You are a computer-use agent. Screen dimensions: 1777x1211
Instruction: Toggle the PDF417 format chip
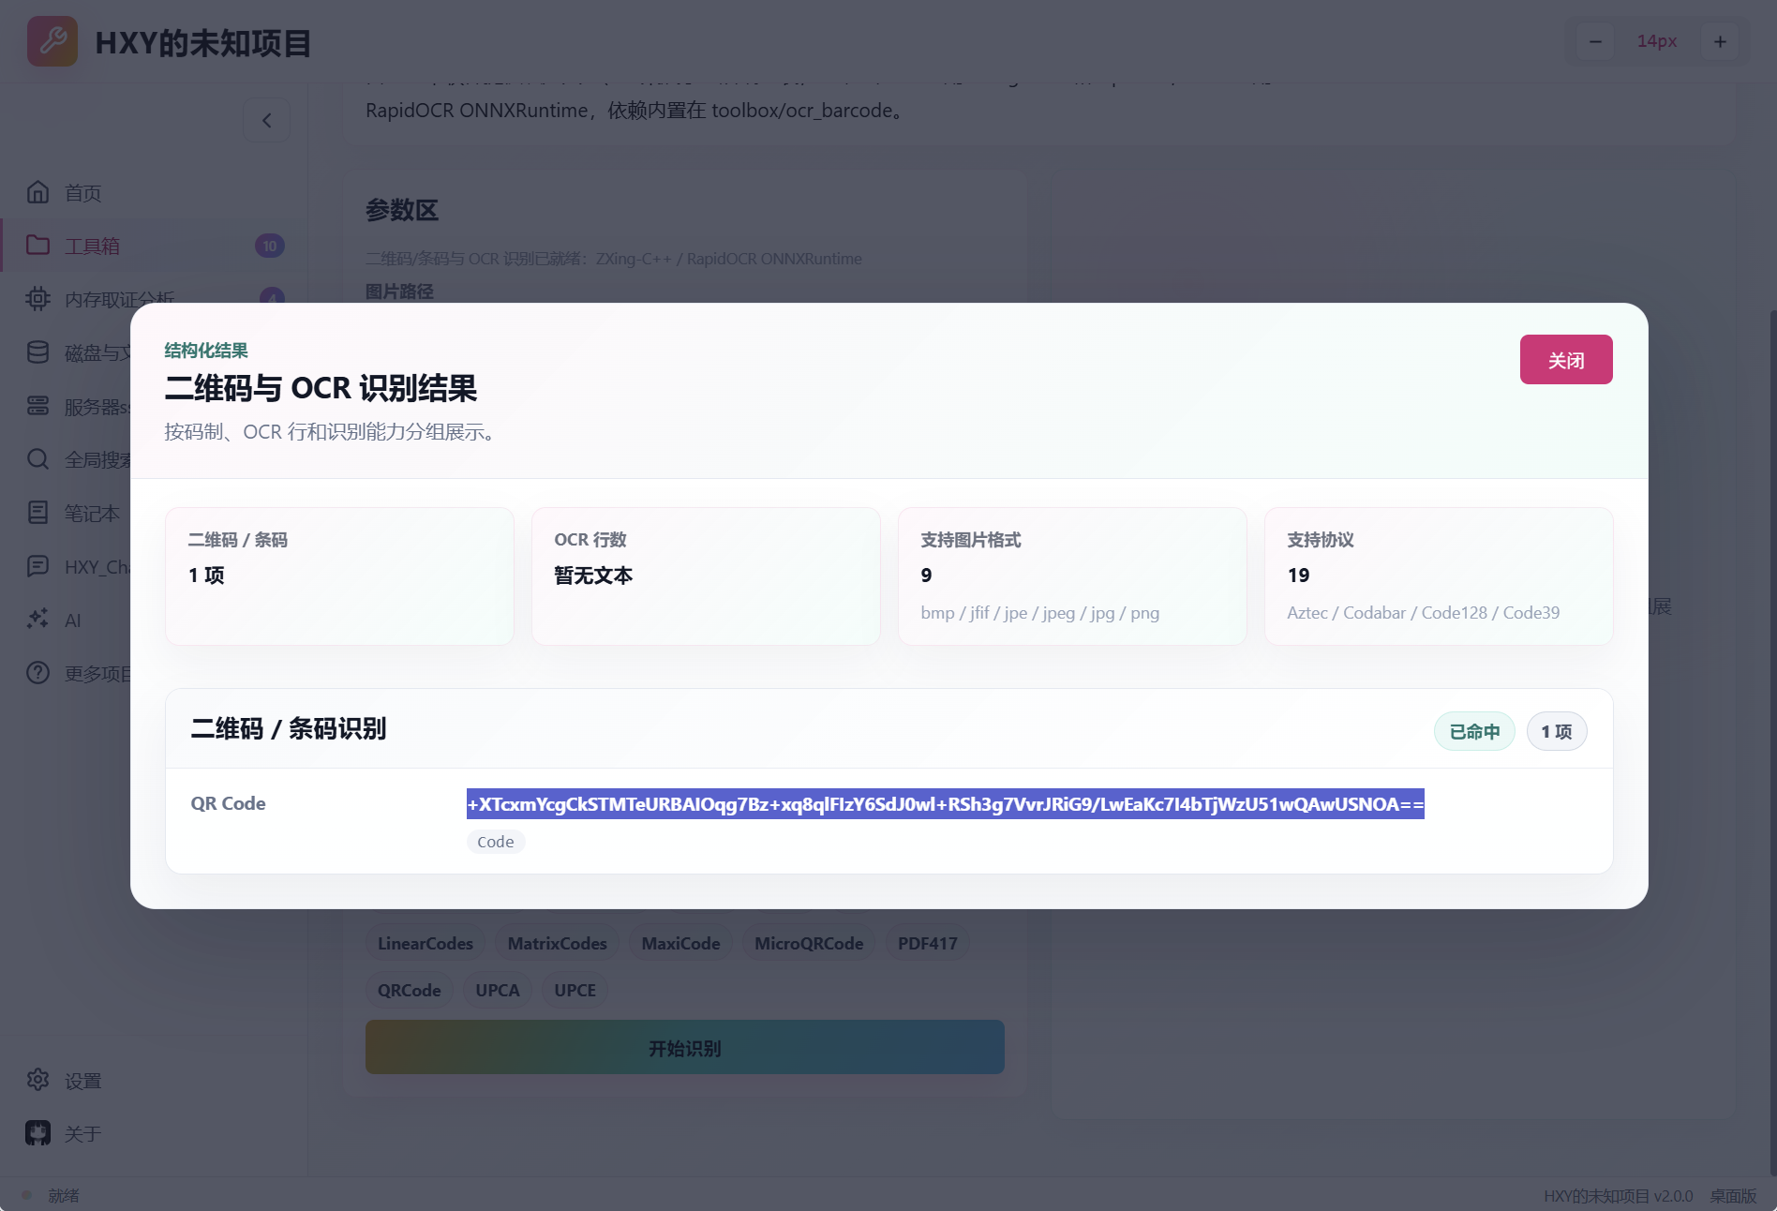[x=928, y=944]
